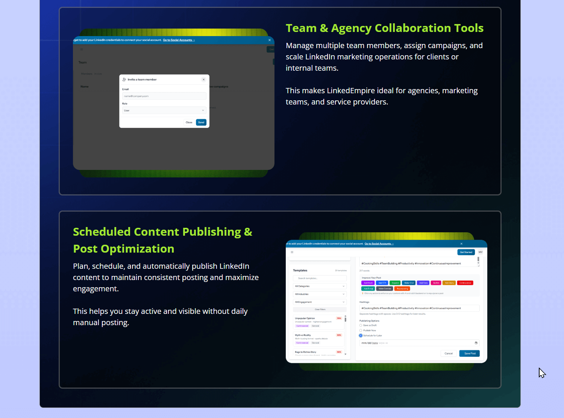Switch to the Invites tab in Team view
This screenshot has height=418, width=564.
pos(98,74)
